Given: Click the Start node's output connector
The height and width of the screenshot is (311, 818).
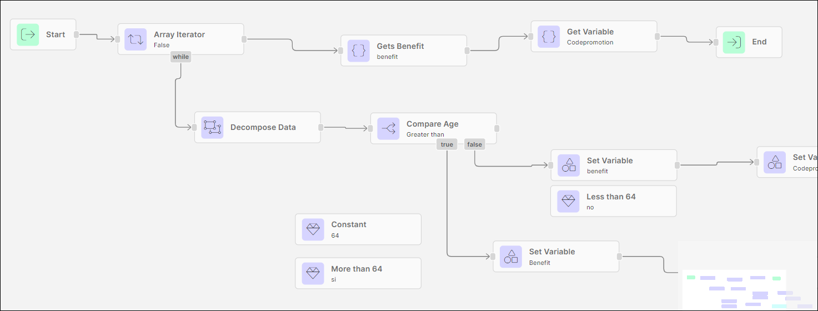Looking at the screenshot, I should point(76,34).
